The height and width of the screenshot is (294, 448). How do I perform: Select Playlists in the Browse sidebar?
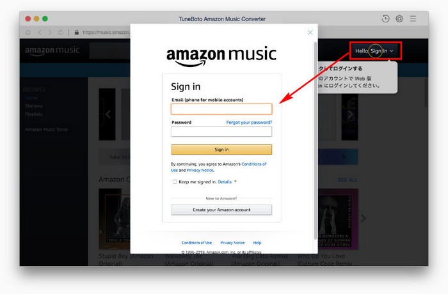tap(34, 114)
